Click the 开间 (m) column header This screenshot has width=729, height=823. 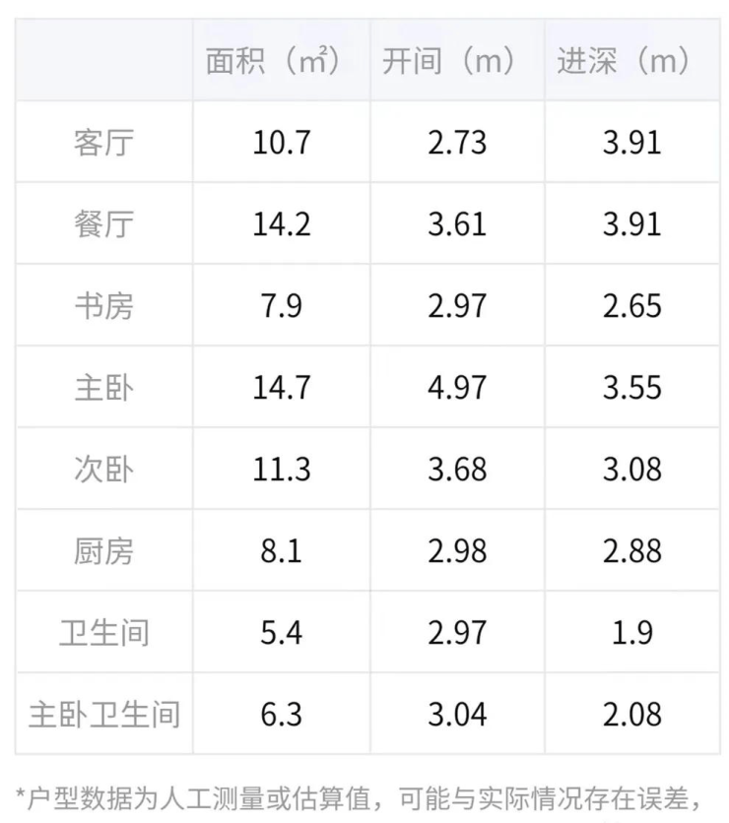pyautogui.click(x=456, y=61)
